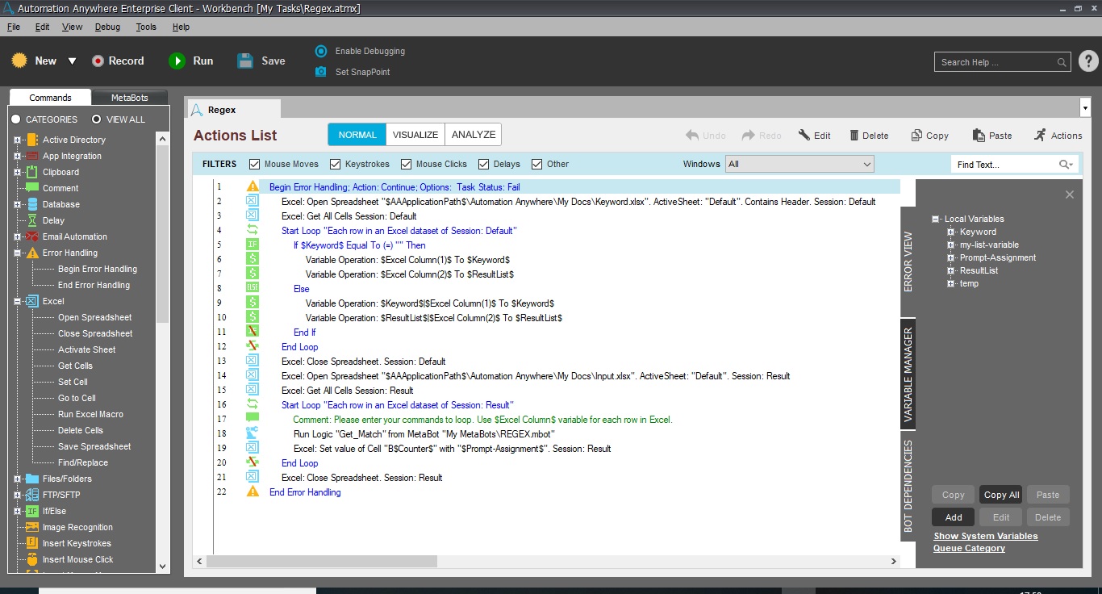The image size is (1102, 594).
Task: Open the Debug menu
Action: [107, 27]
